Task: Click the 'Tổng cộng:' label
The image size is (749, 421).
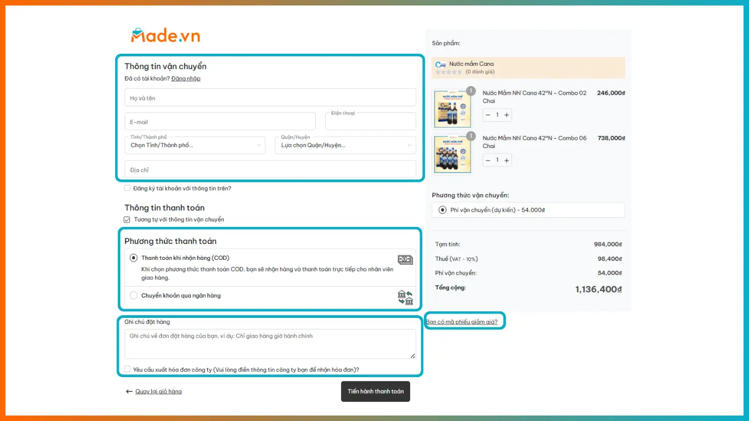Action: coord(450,287)
